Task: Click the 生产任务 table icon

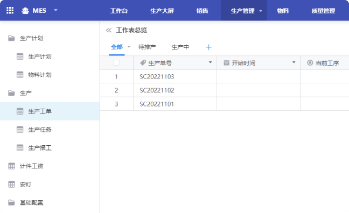Action: point(20,130)
